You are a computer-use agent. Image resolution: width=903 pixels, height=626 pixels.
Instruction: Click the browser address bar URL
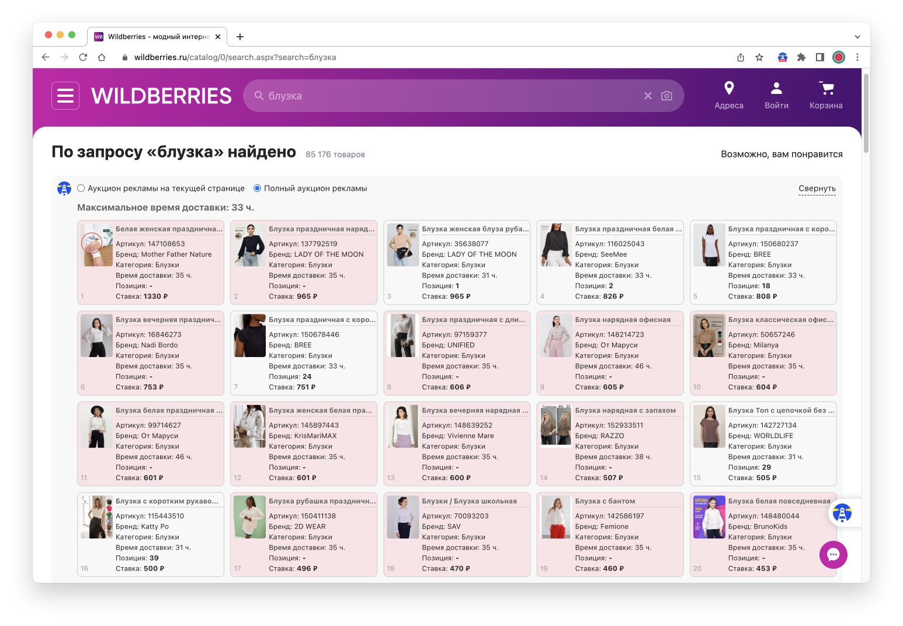click(x=235, y=57)
